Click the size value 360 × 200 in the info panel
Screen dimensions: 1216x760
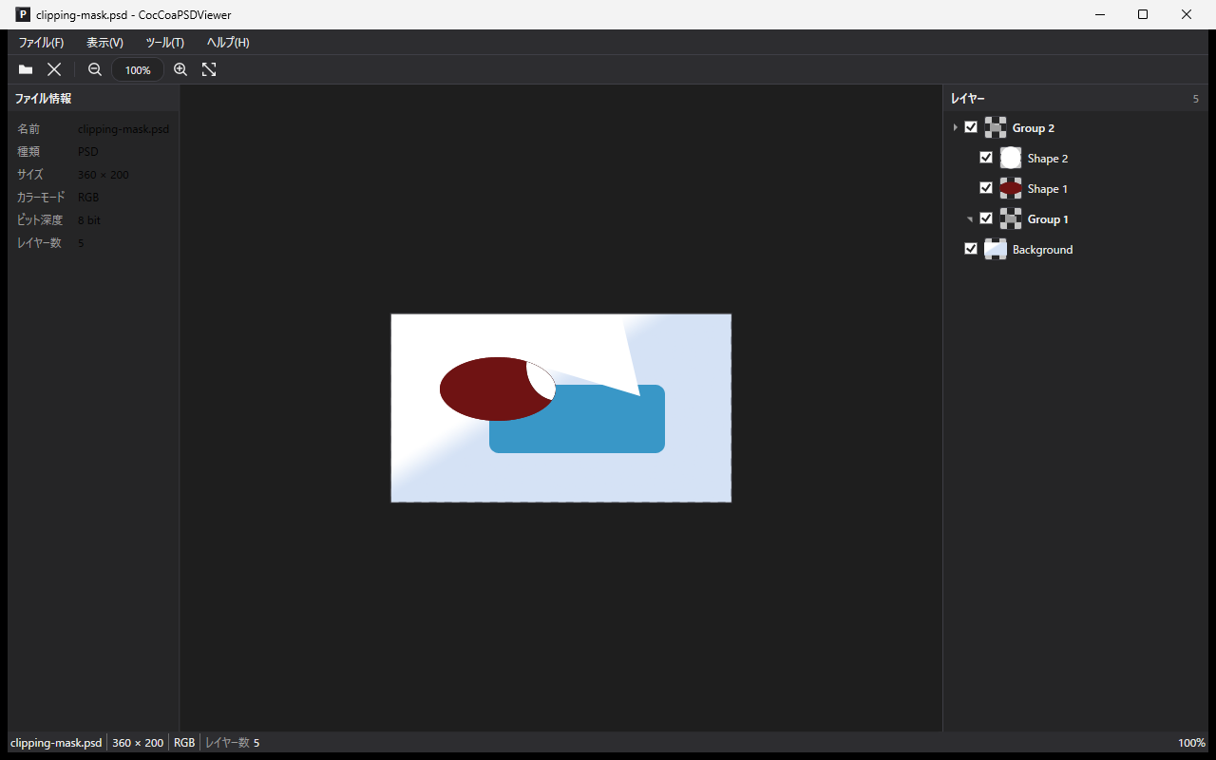point(104,175)
